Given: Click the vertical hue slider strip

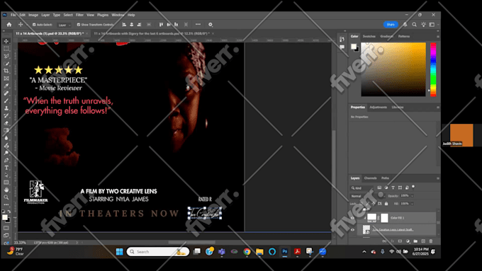Looking at the screenshot, I should [433, 69].
